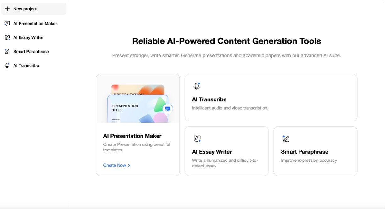
Task: Open Smart Paraphrase from the sidebar
Action: [31, 51]
